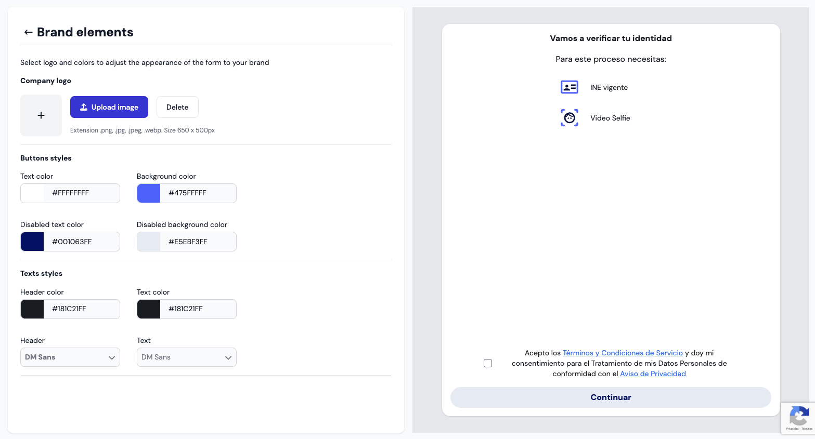
Task: Open the Text font dropdown
Action: (x=187, y=357)
